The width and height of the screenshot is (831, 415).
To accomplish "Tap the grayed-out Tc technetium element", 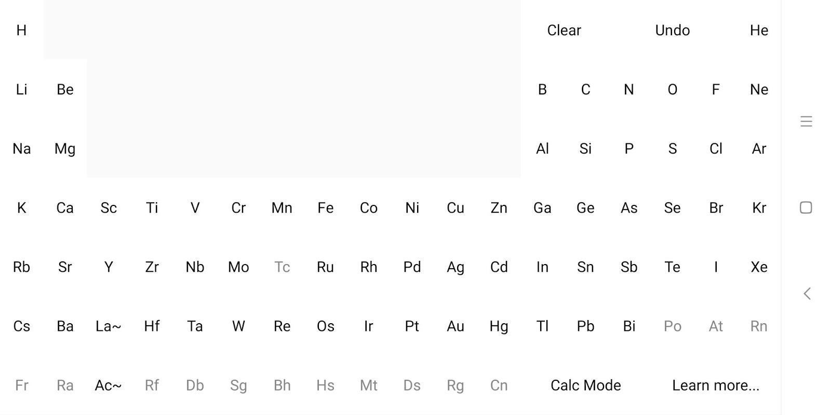I will point(282,267).
